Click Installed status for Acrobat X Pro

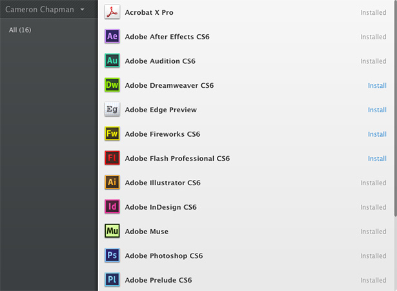[373, 12]
